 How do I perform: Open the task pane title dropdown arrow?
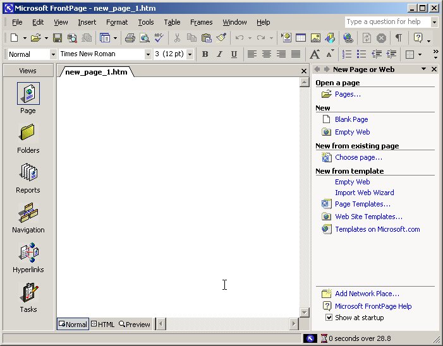[x=423, y=69]
